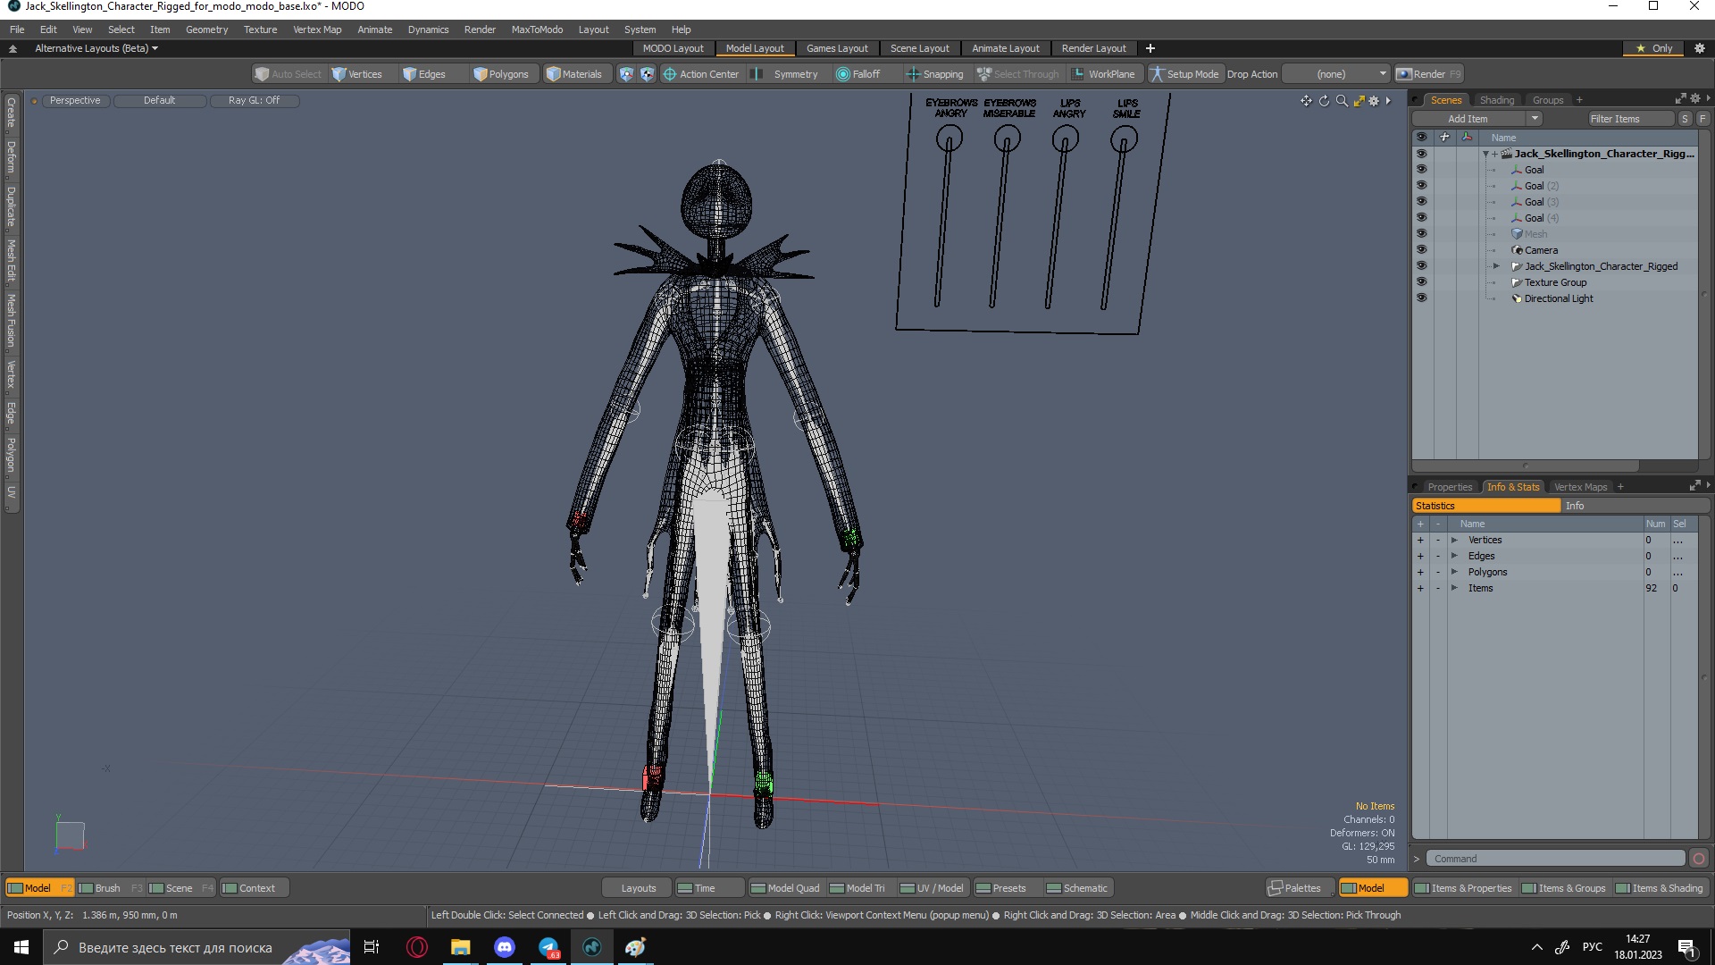
Task: Click Windows taskbar search box
Action: click(x=197, y=947)
